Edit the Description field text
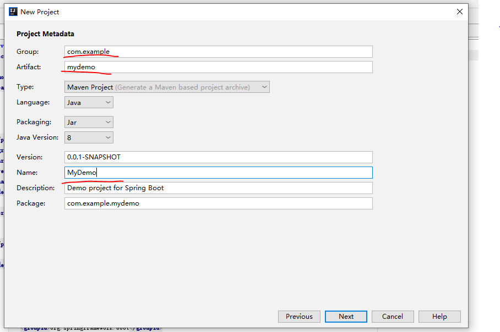This screenshot has width=500, height=332. tap(219, 188)
